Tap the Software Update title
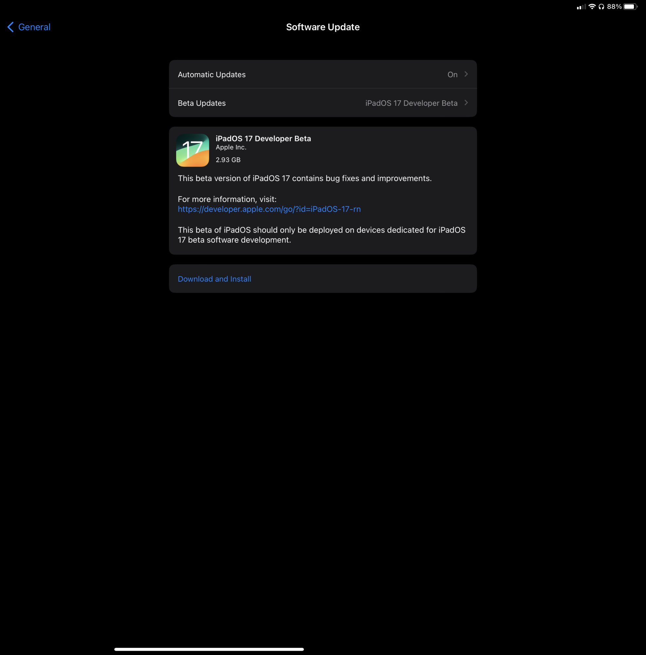This screenshot has width=646, height=655. click(x=323, y=27)
